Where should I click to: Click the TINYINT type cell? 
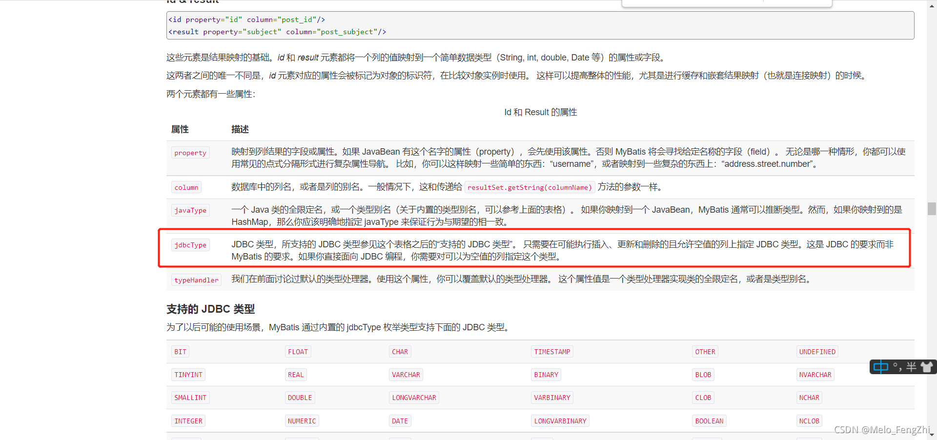coord(188,375)
